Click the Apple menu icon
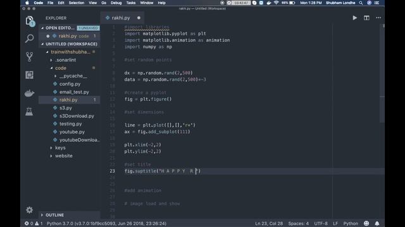The height and width of the screenshot is (227, 405). (x=27, y=3)
